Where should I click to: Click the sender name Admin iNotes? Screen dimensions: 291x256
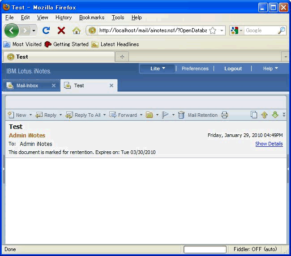[27, 135]
